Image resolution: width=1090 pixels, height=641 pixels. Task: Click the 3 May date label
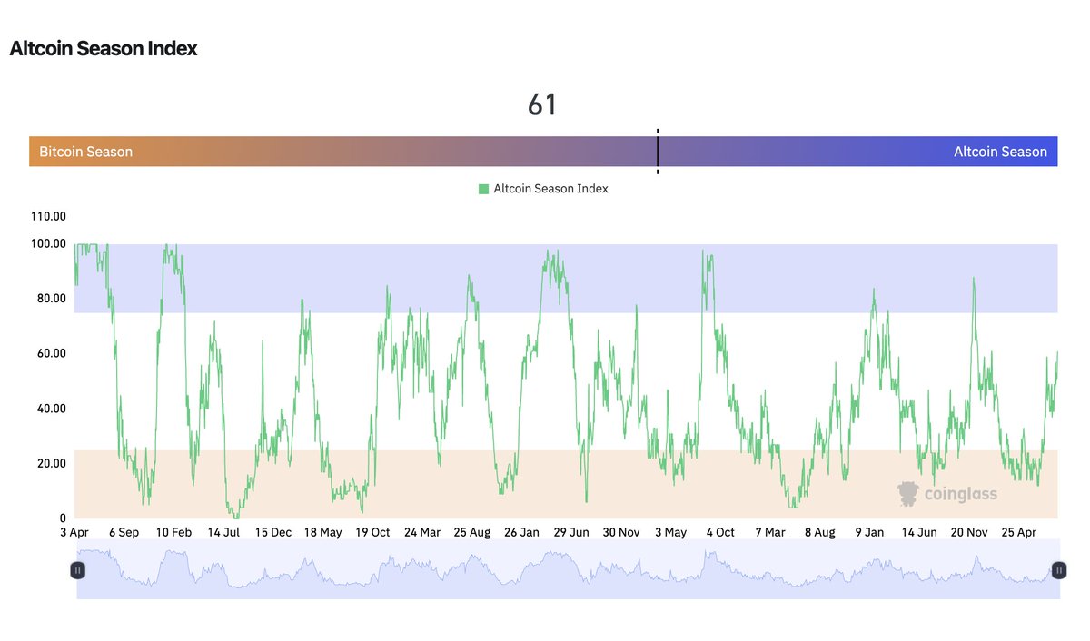coord(670,533)
